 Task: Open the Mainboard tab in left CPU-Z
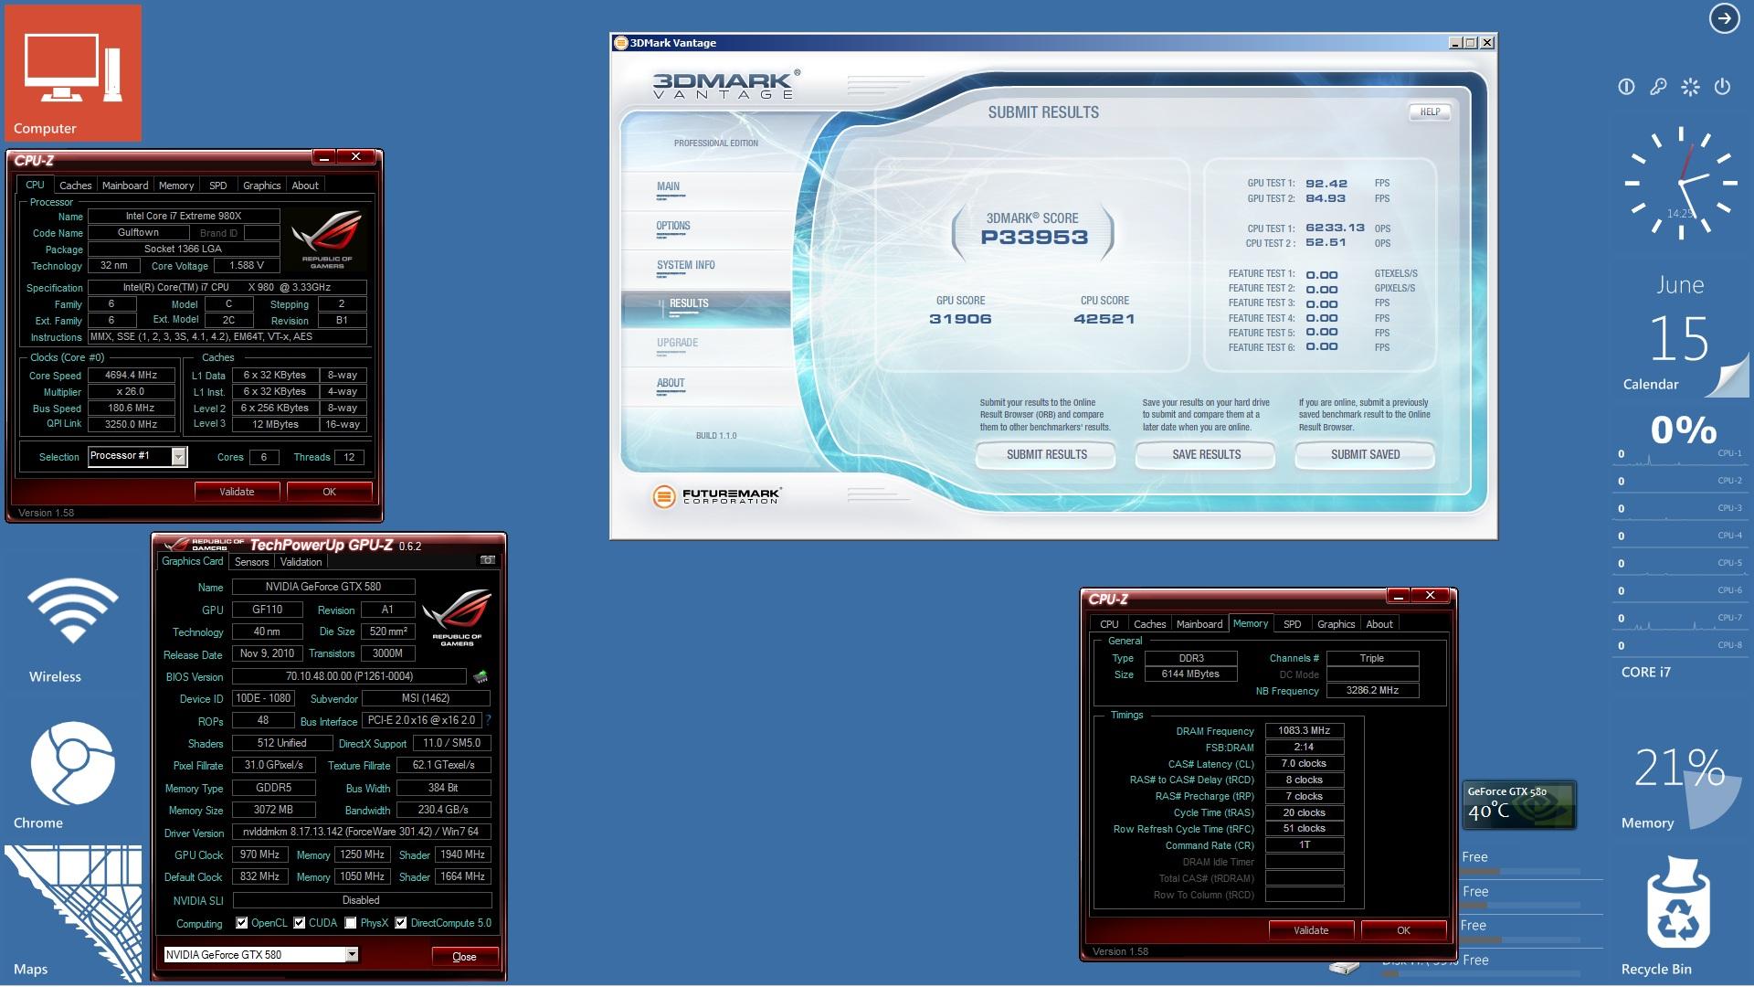[x=125, y=186]
